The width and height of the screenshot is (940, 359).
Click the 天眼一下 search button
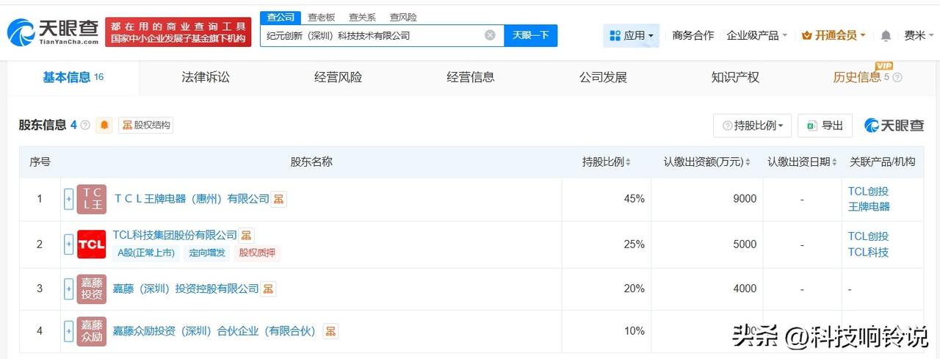531,35
